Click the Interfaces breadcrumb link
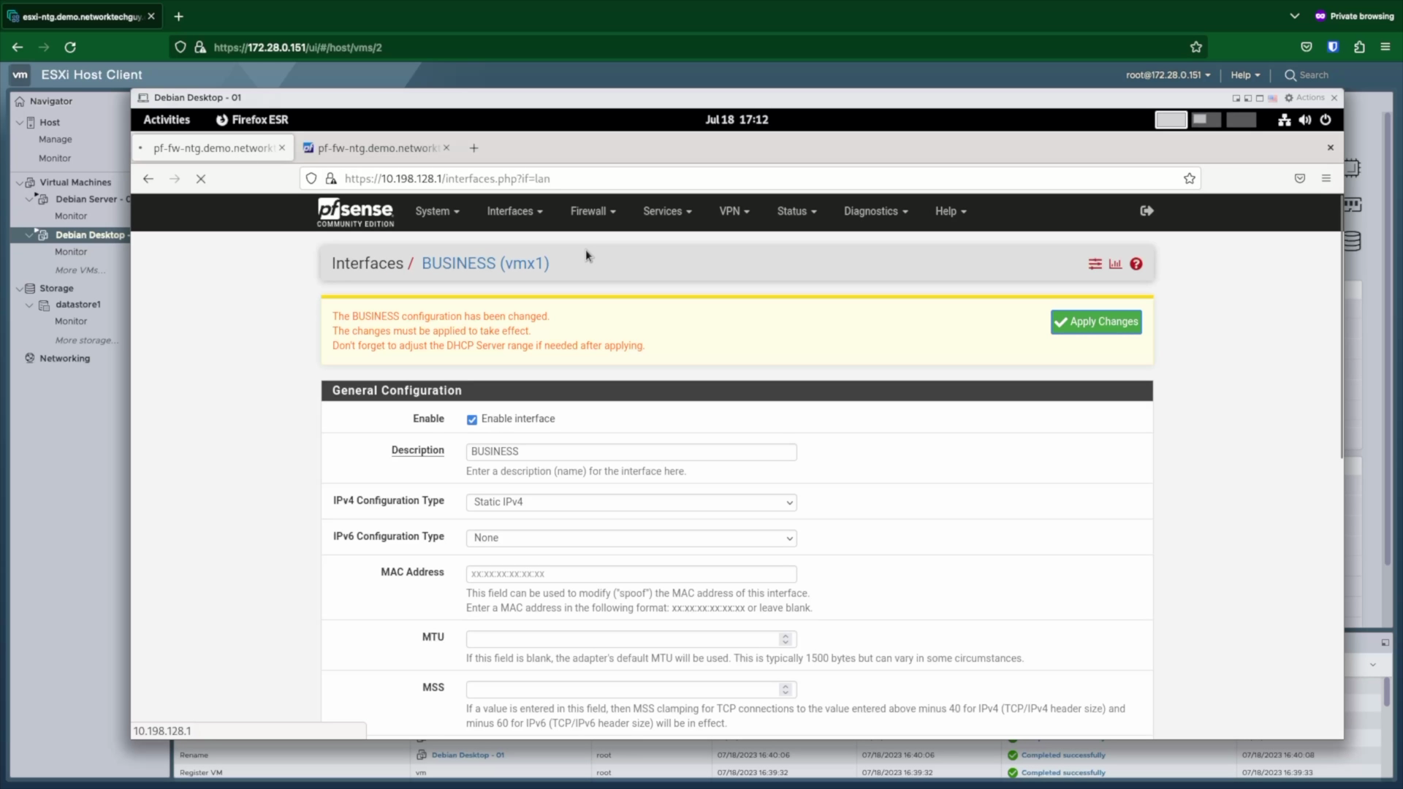 [368, 264]
